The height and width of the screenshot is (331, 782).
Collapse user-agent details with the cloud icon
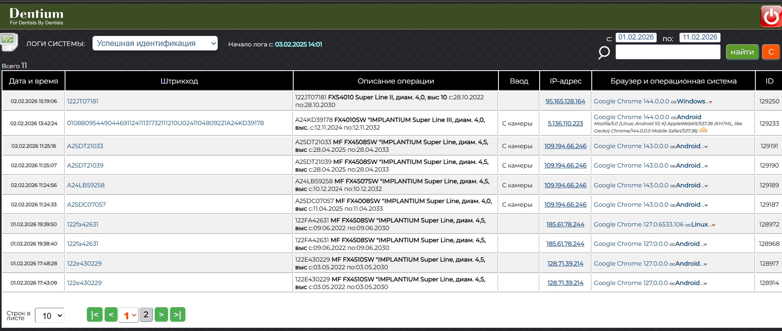pos(703,130)
